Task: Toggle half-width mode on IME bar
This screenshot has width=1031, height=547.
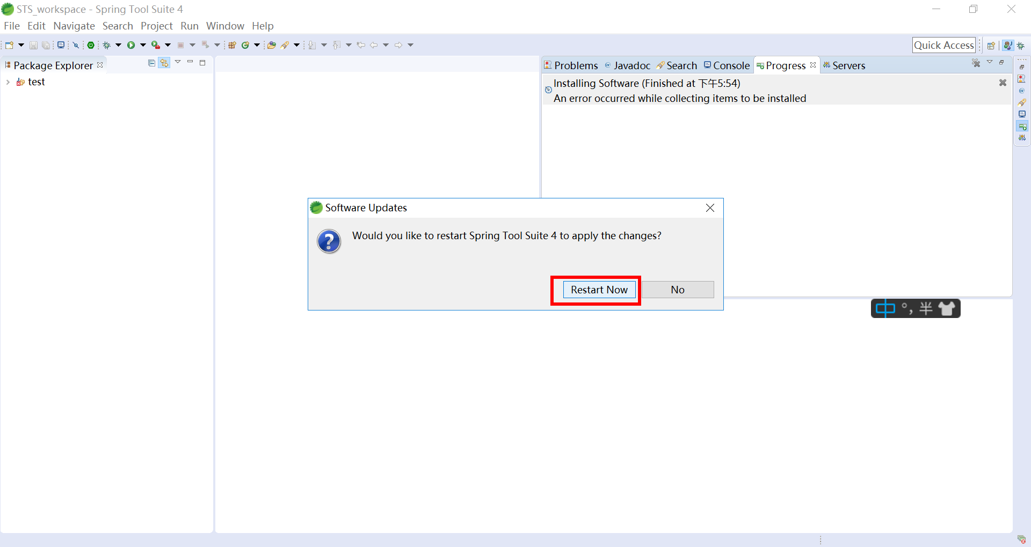Action: (926, 308)
